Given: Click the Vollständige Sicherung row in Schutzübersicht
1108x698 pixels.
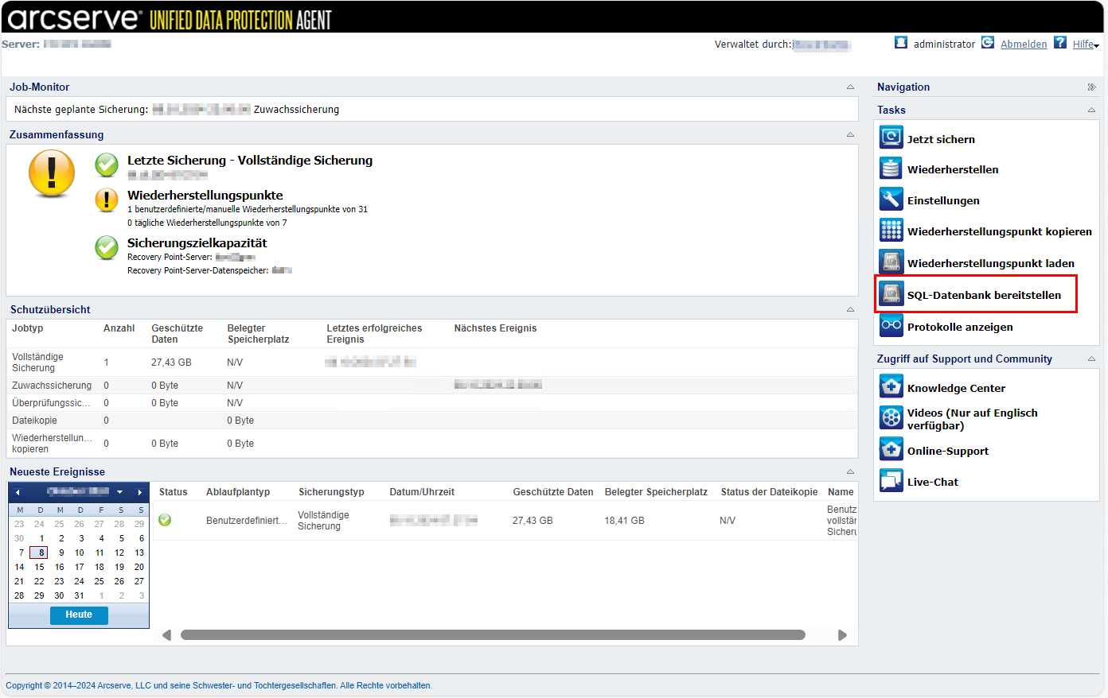Looking at the screenshot, I should click(432, 362).
